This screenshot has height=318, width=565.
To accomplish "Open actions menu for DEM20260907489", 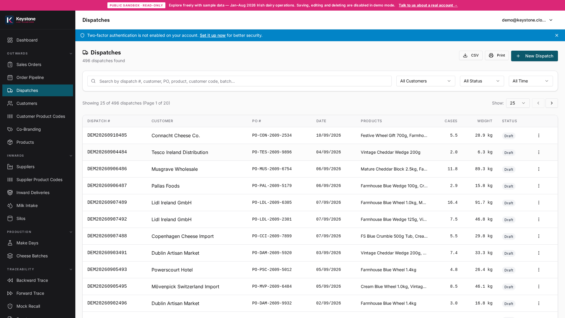I will tap(539, 203).
